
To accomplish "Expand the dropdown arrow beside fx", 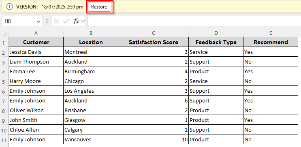I will 83,21.
